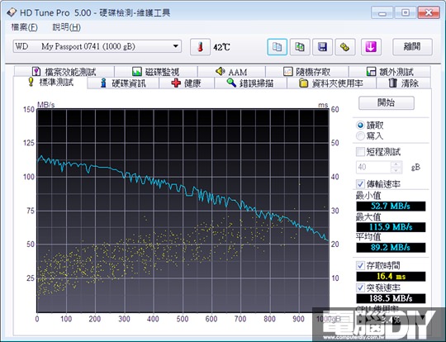
Task: Switch to 隨機存取 tab
Action: pyautogui.click(x=307, y=71)
